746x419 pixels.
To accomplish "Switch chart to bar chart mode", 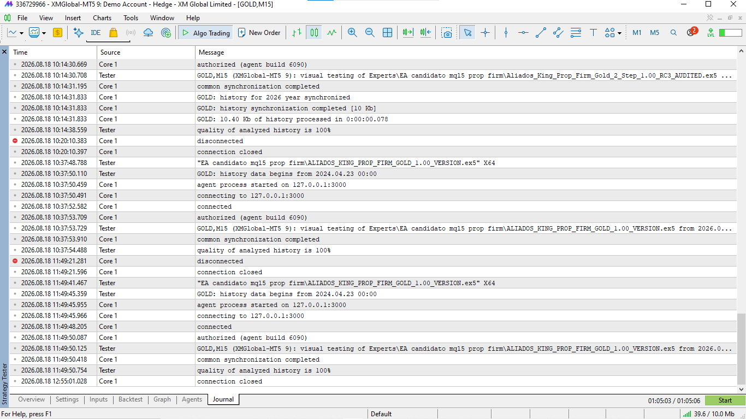I will 297,33.
